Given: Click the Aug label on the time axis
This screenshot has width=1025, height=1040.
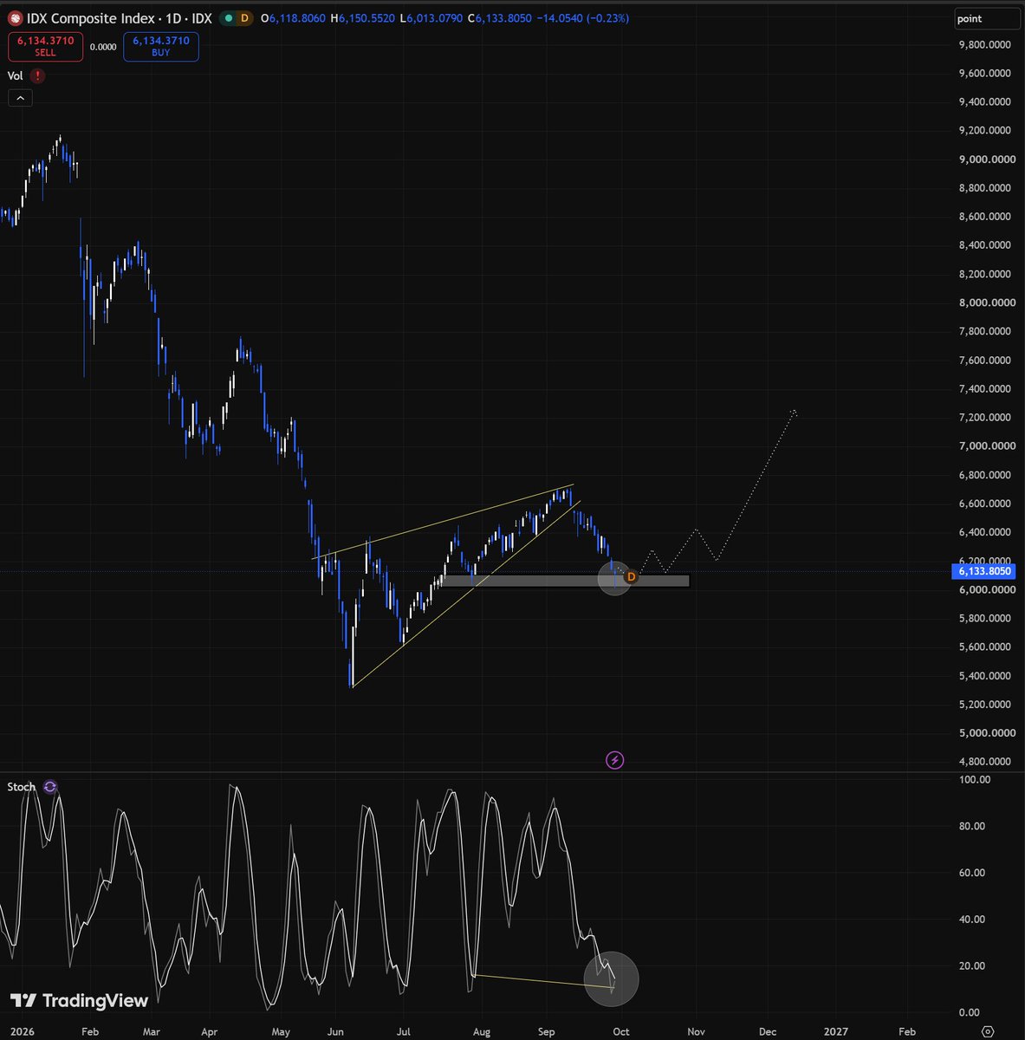Looking at the screenshot, I should click(x=482, y=1032).
